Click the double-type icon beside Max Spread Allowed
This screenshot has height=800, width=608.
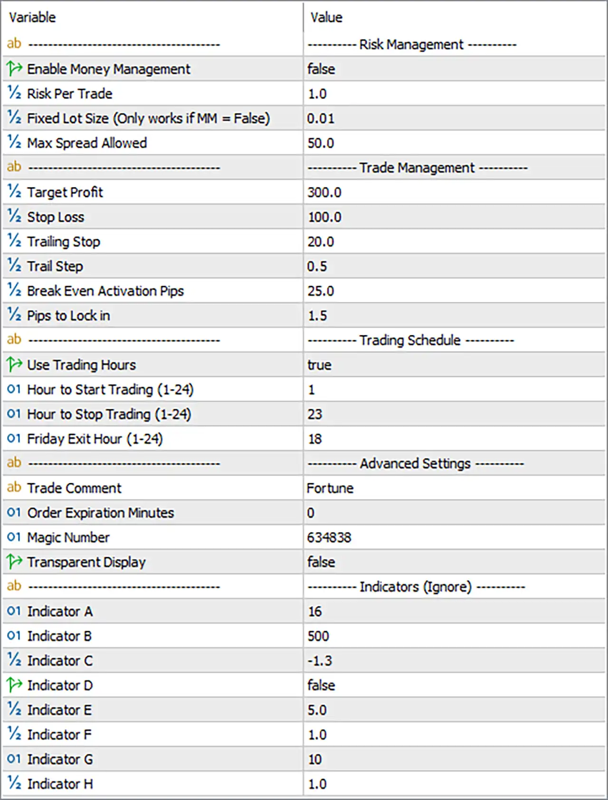pyautogui.click(x=14, y=143)
